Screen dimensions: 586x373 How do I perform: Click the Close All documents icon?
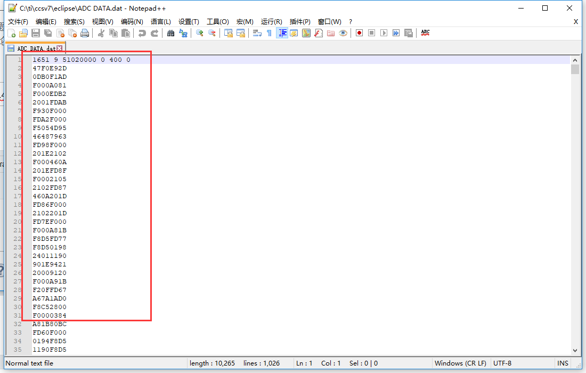coord(73,33)
